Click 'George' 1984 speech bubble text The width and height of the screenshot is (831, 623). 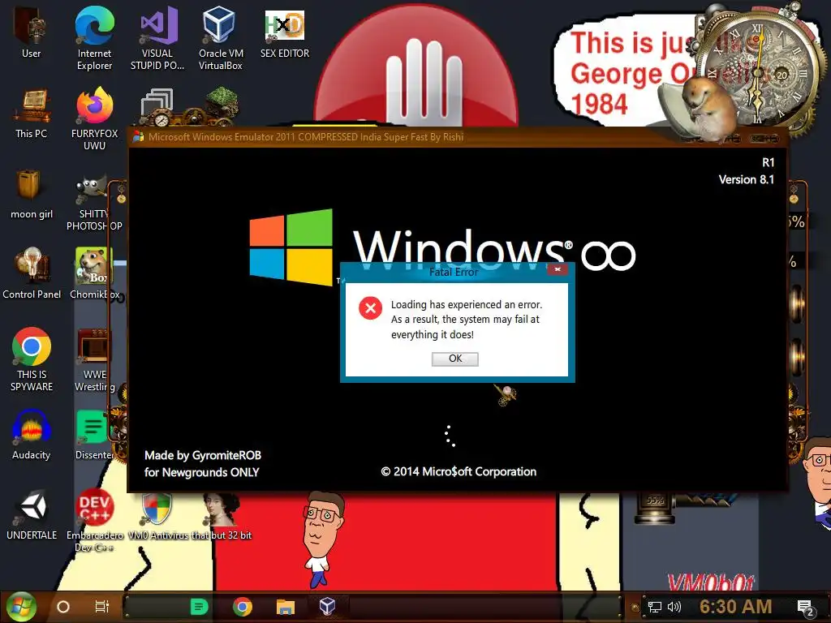point(616,74)
